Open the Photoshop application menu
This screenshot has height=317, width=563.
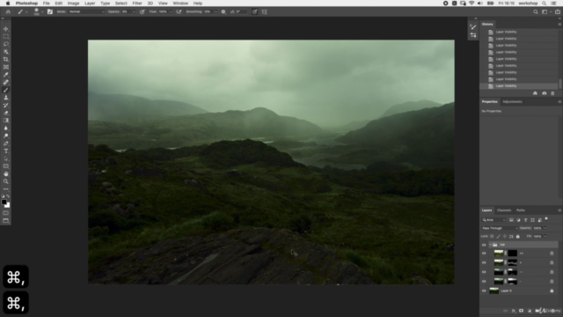26,4
